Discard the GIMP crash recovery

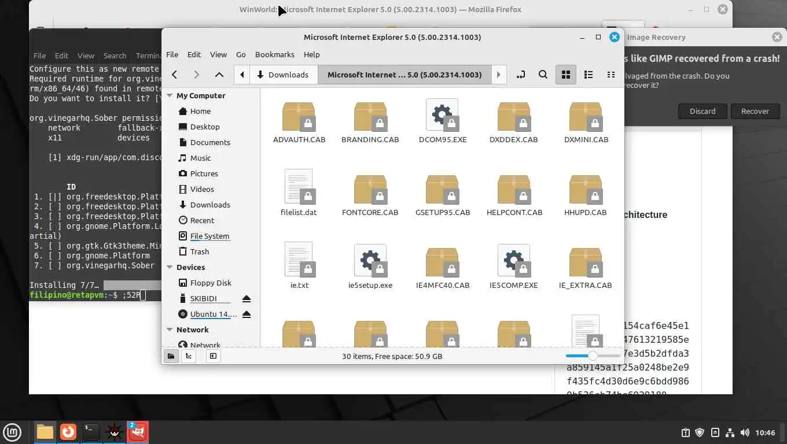tap(703, 111)
